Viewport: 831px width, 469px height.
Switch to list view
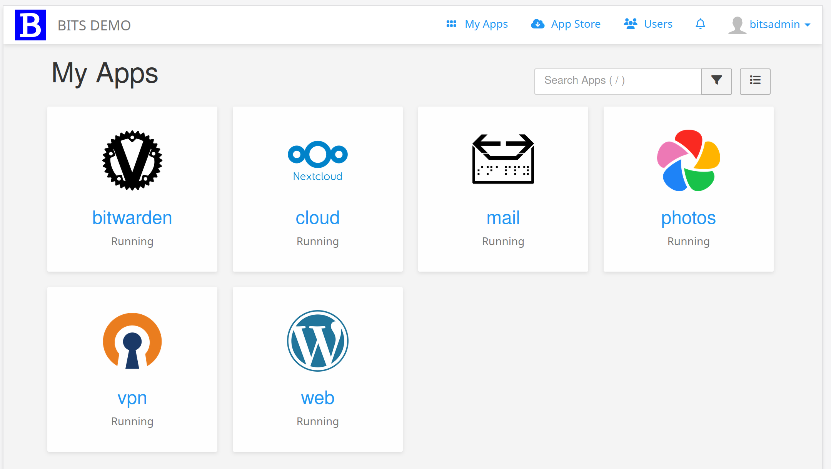click(755, 81)
